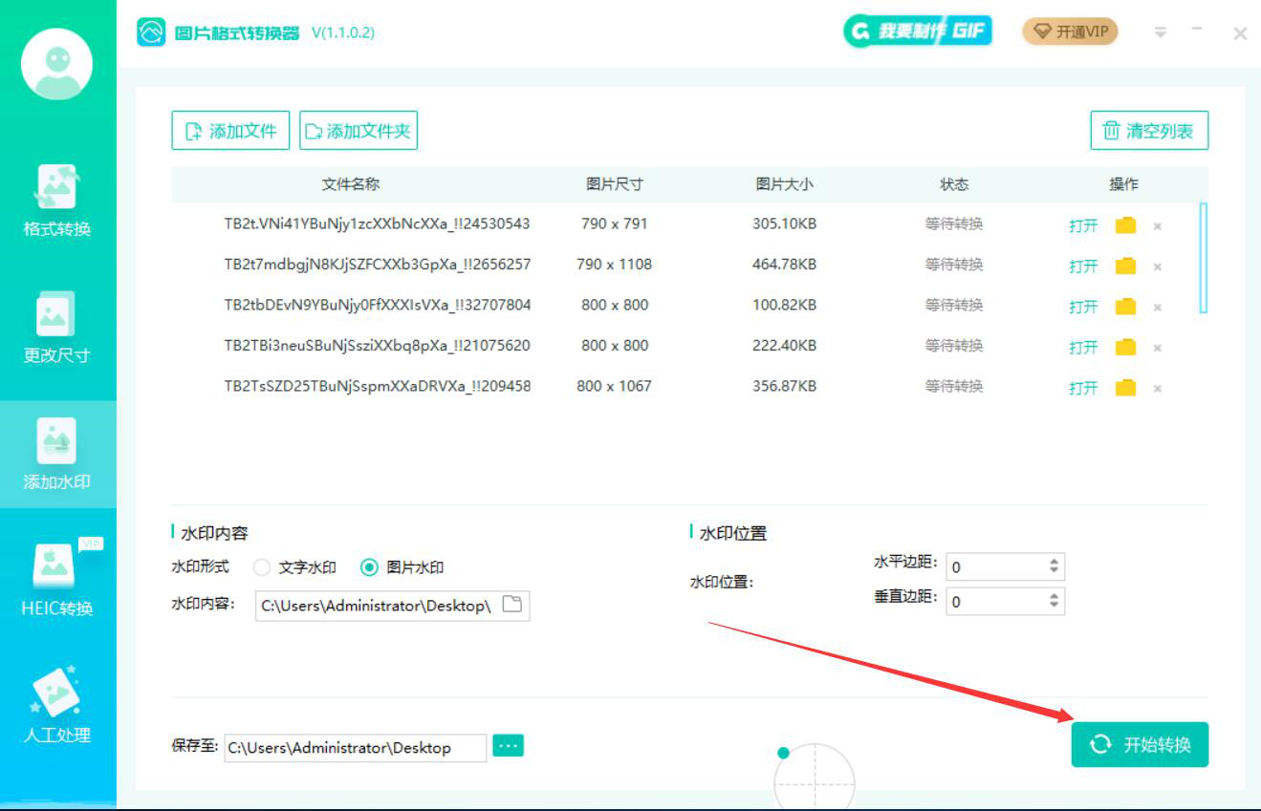1261x811 pixels.
Task: Open the title bar main menu dropdown
Action: point(1161,32)
